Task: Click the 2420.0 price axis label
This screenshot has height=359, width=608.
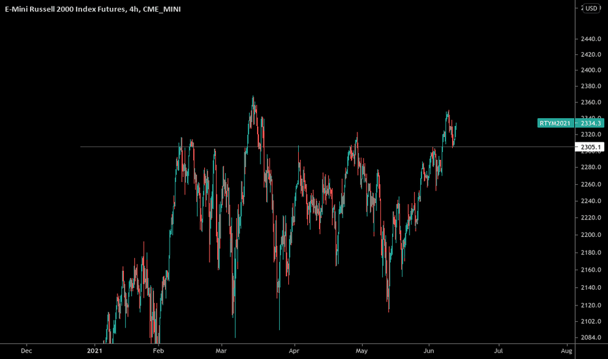Action: click(x=590, y=54)
